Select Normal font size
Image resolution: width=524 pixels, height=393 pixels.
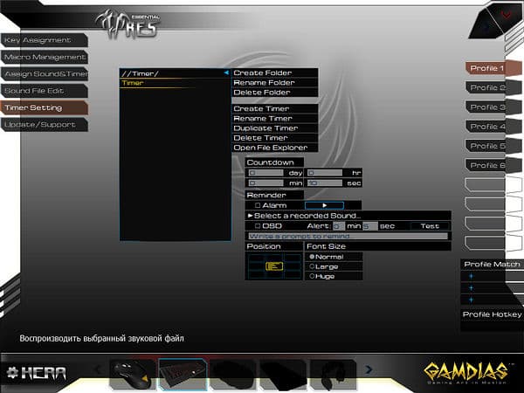(x=312, y=257)
